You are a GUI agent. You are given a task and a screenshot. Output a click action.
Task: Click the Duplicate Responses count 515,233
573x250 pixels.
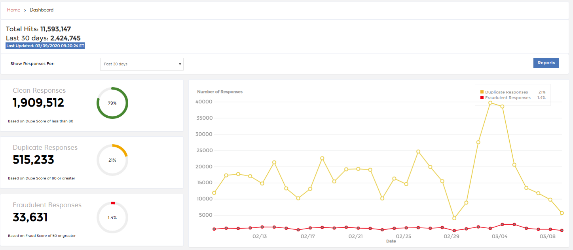33,160
